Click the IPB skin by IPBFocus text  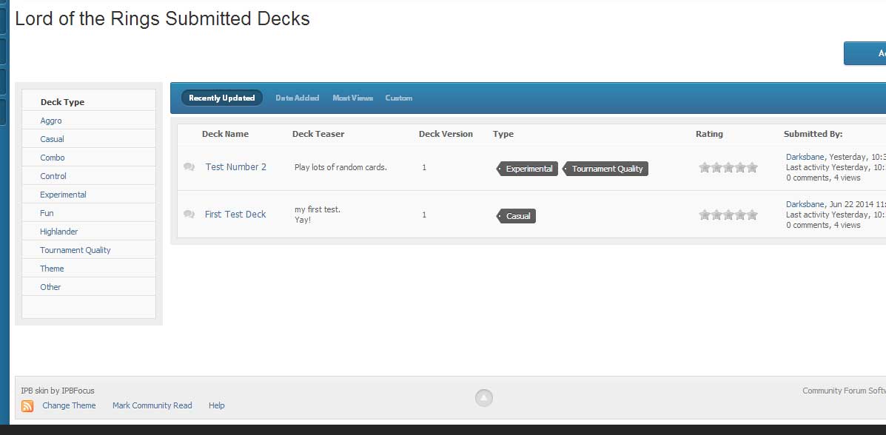pyautogui.click(x=58, y=391)
